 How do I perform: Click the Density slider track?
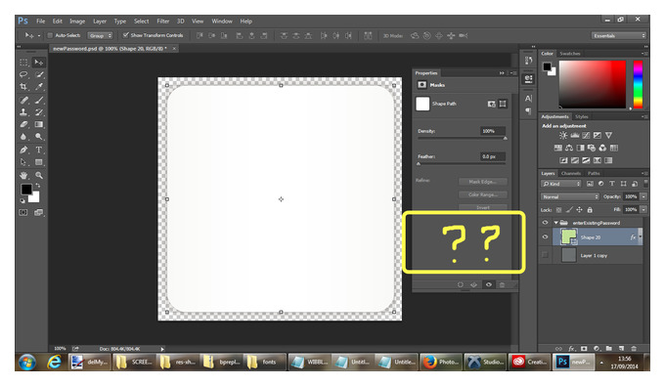(x=462, y=138)
